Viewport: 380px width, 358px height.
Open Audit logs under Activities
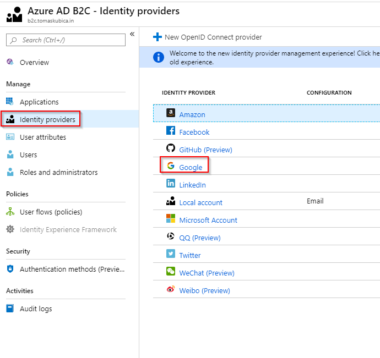36,309
